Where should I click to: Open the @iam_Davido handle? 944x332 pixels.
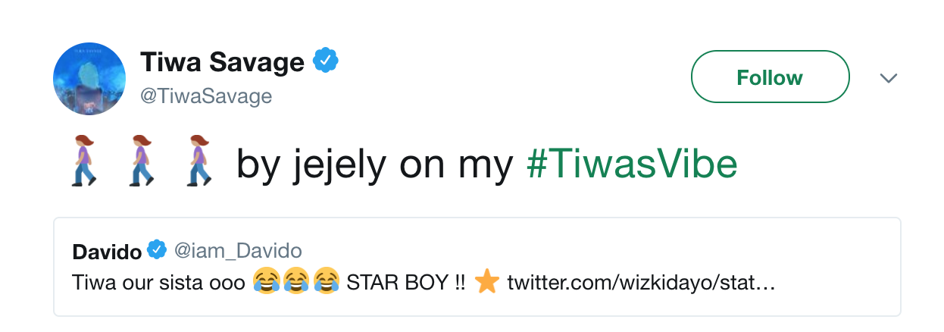(238, 249)
